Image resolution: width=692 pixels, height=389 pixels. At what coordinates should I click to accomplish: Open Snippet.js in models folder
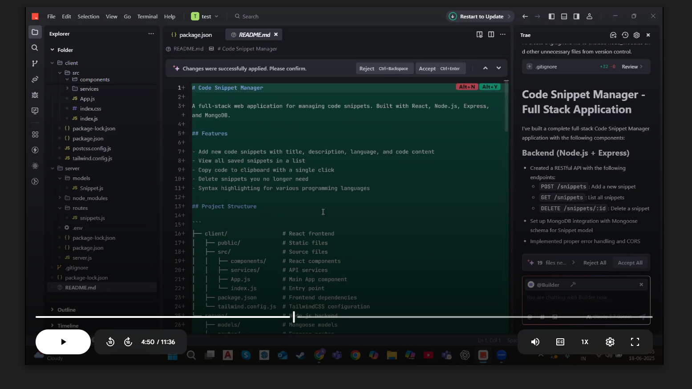pyautogui.click(x=92, y=188)
